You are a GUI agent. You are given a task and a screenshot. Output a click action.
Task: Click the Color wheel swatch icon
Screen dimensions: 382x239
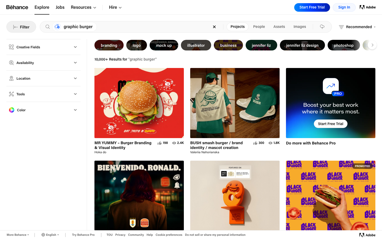12,110
